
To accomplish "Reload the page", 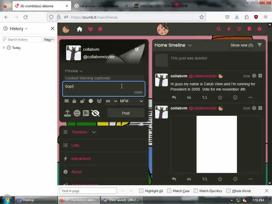I will coord(25,17).
